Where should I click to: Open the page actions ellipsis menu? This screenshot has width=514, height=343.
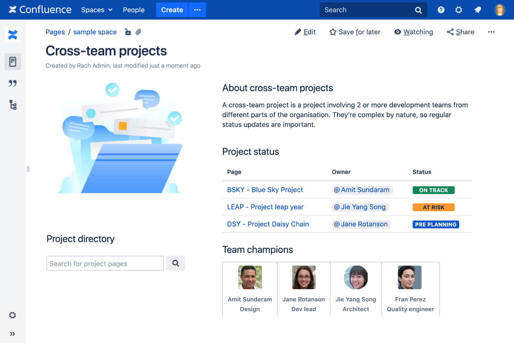tap(491, 32)
